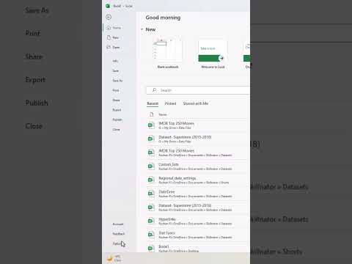Viewport: 352px width, 264px height.
Task: Select Export in the backstage sidebar
Action: point(117,110)
